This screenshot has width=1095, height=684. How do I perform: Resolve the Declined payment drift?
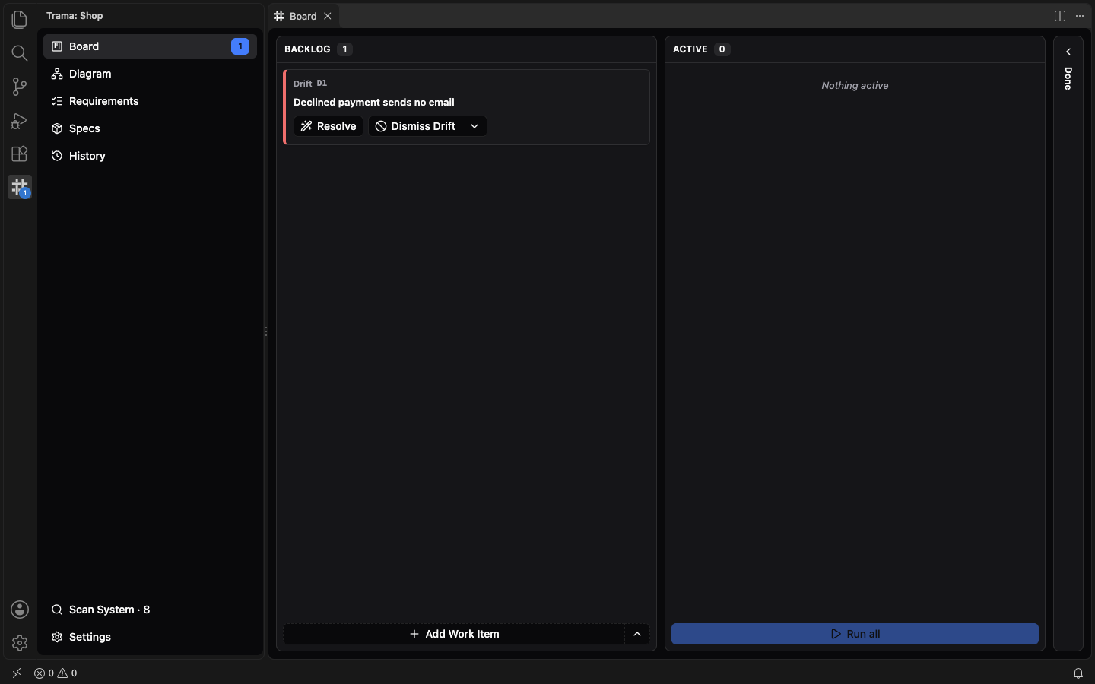click(328, 126)
